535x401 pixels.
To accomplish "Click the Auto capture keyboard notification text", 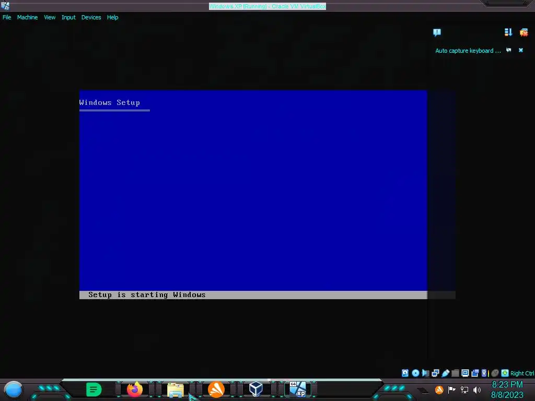I will pyautogui.click(x=468, y=51).
